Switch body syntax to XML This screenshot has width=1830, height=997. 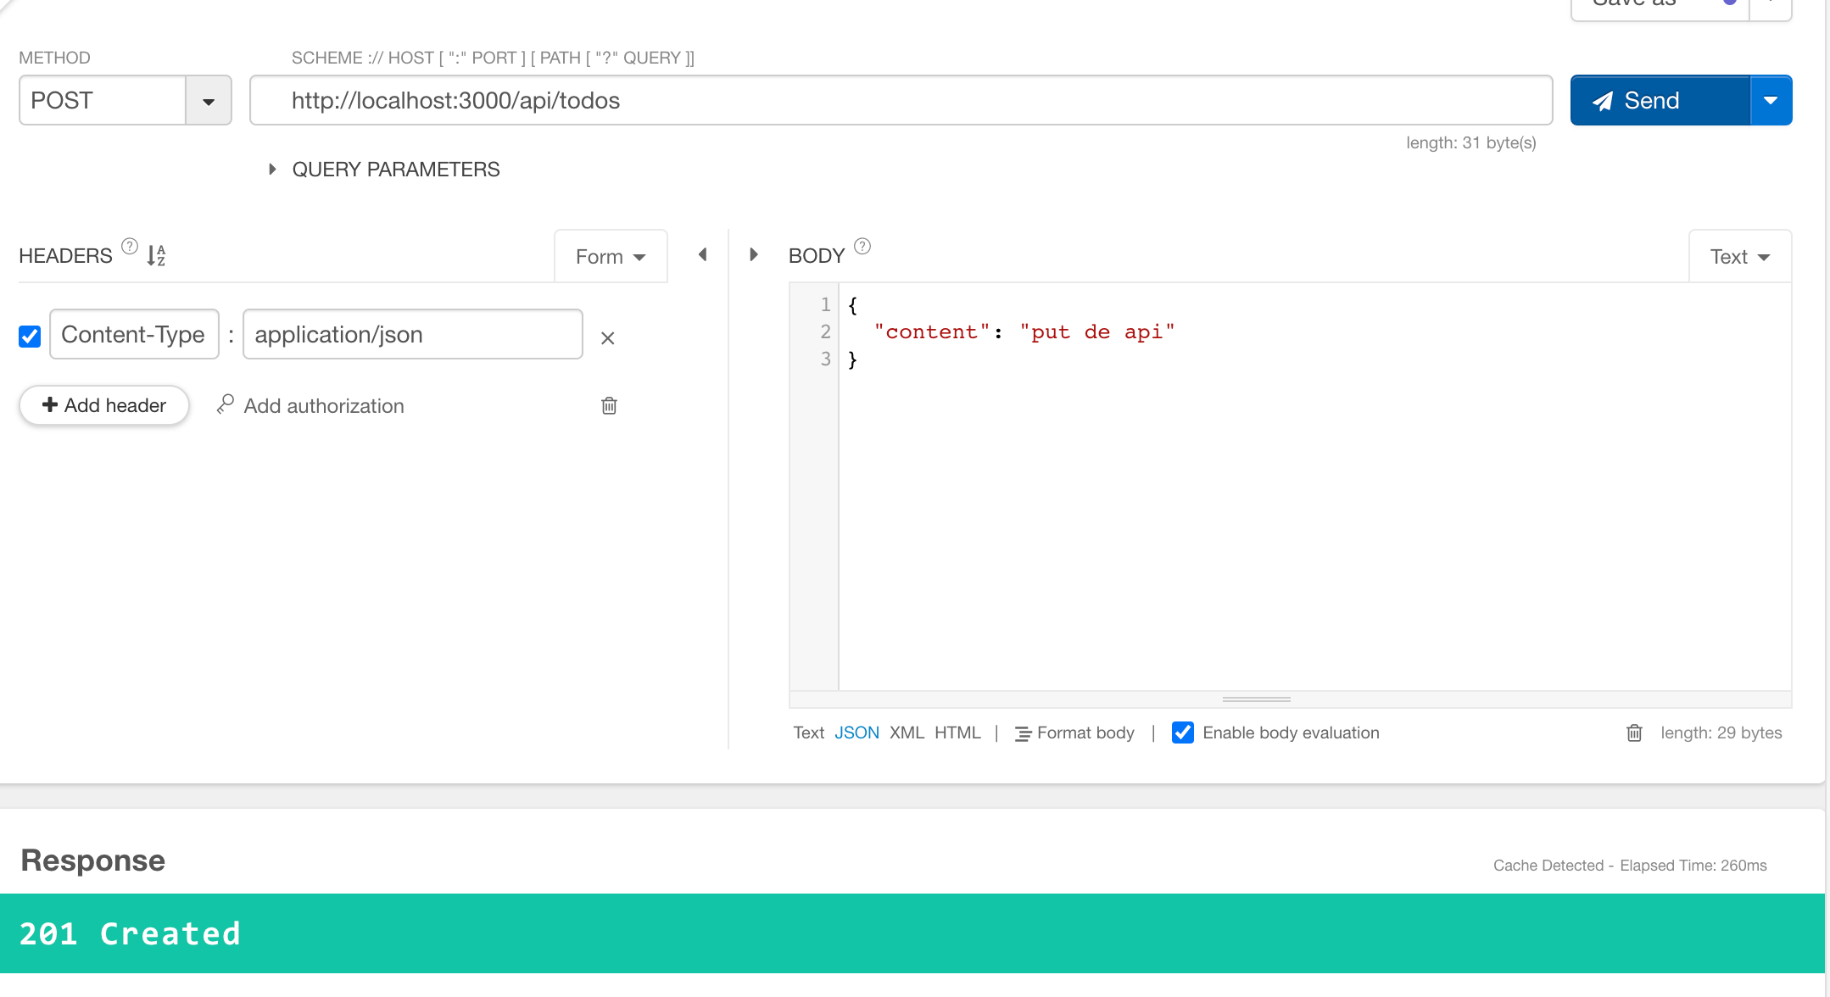[x=907, y=732]
